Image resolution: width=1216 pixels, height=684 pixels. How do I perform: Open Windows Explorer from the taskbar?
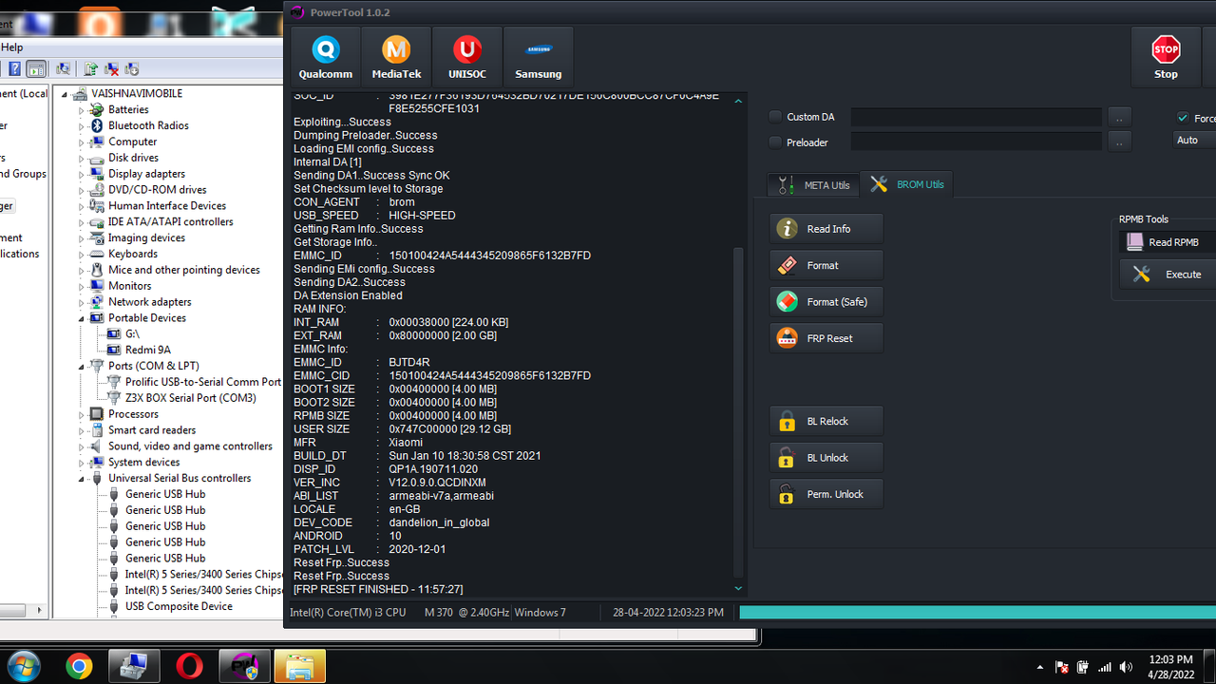[299, 667]
